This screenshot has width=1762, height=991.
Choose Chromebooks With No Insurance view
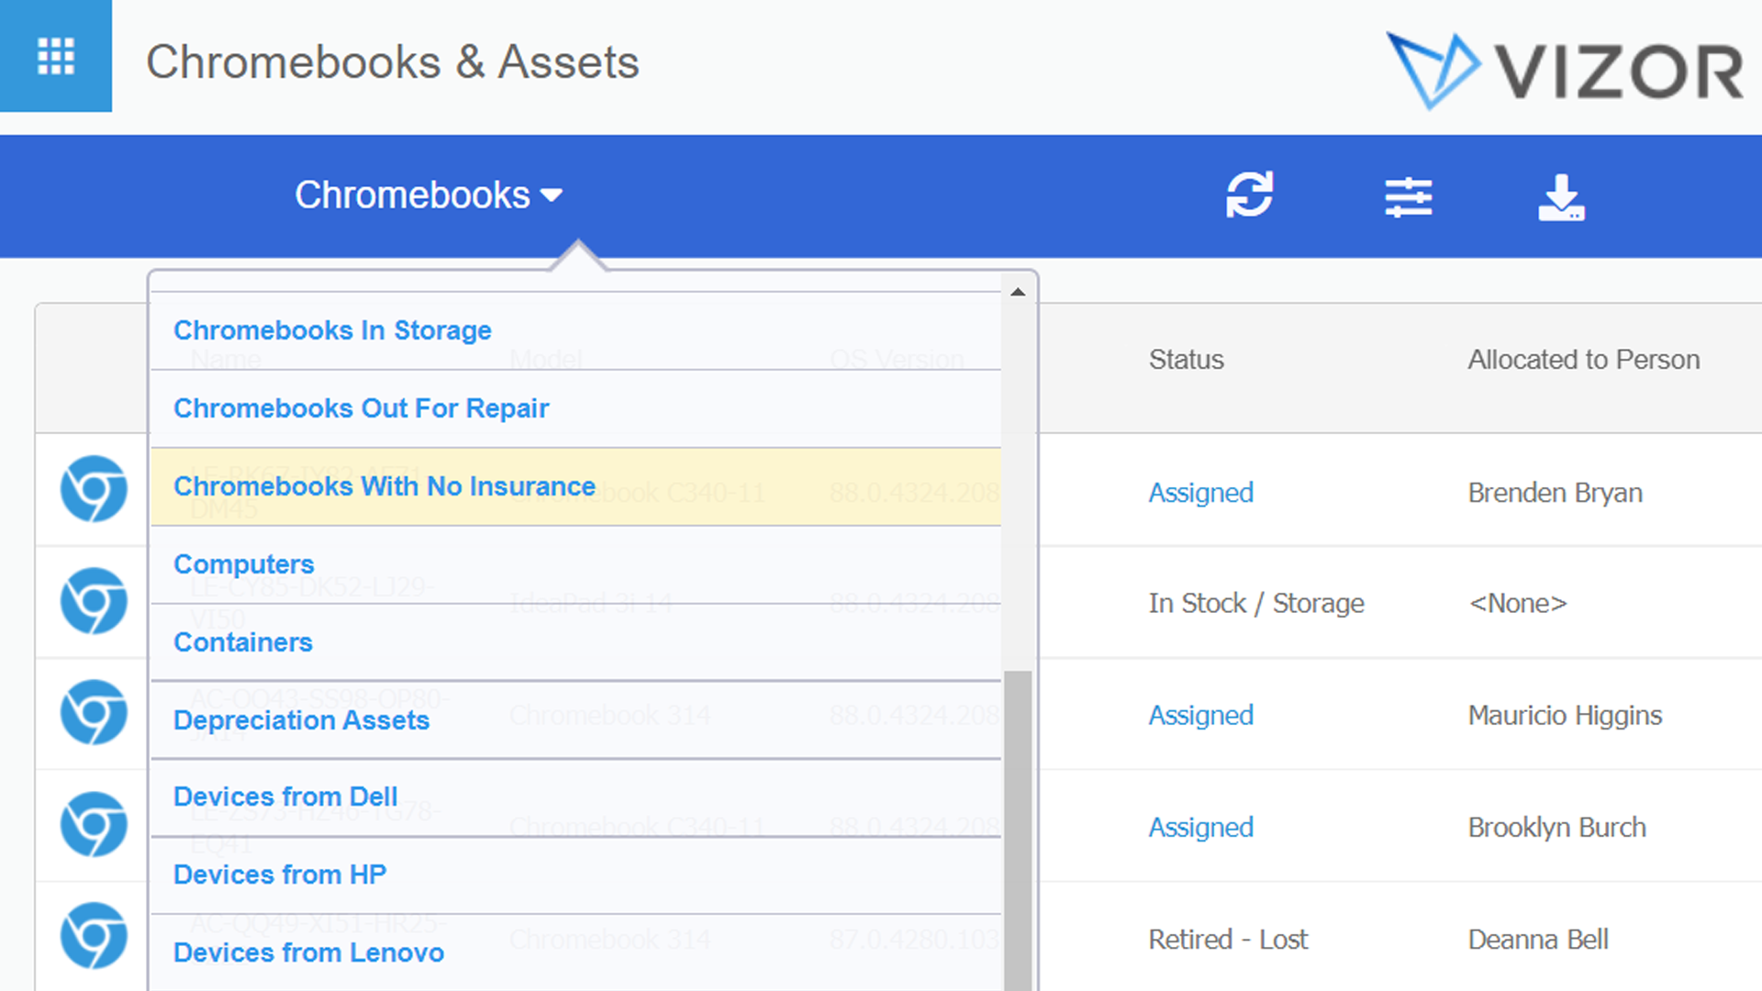pyautogui.click(x=575, y=486)
